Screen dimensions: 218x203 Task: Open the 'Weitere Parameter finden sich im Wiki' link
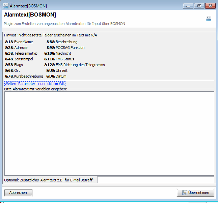tap(35, 84)
